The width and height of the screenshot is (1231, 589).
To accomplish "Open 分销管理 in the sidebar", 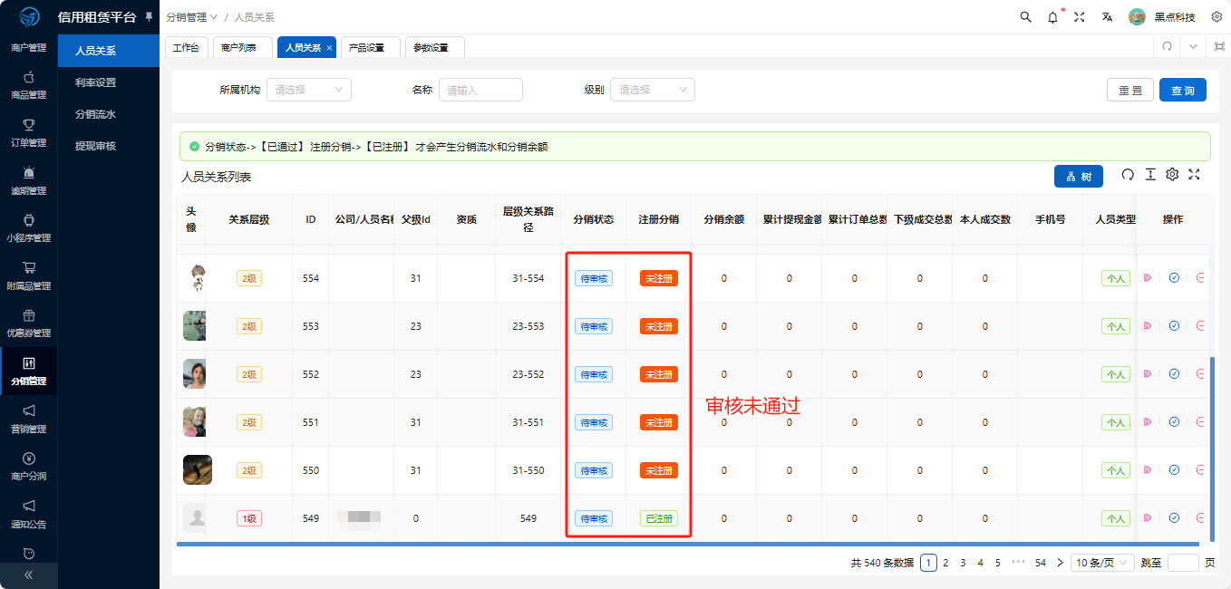I will click(28, 371).
